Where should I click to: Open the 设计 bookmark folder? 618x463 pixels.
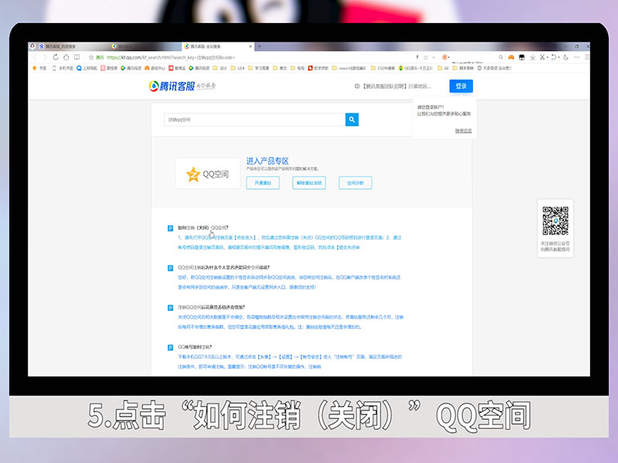pyautogui.click(x=220, y=68)
